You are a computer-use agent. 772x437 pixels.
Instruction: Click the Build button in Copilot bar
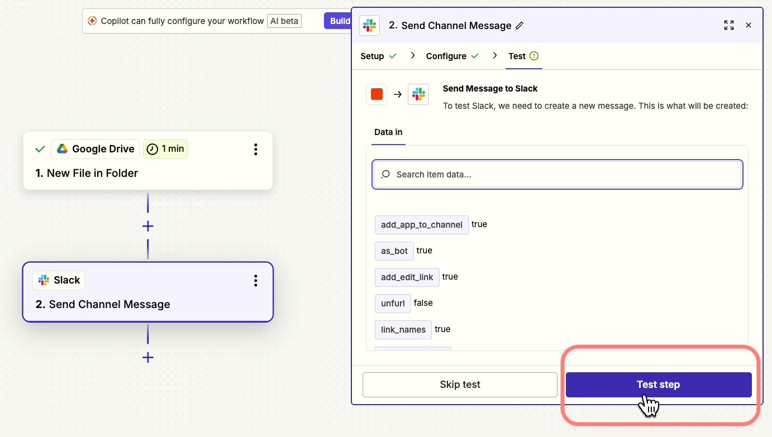pyautogui.click(x=338, y=21)
